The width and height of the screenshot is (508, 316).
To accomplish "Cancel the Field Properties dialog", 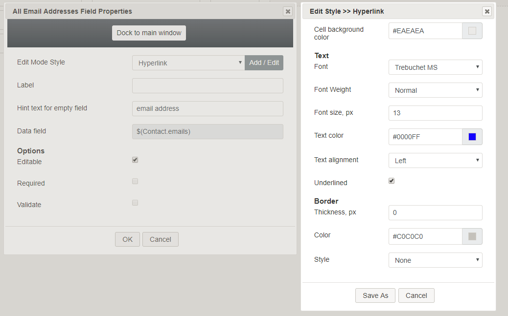I will (x=161, y=239).
